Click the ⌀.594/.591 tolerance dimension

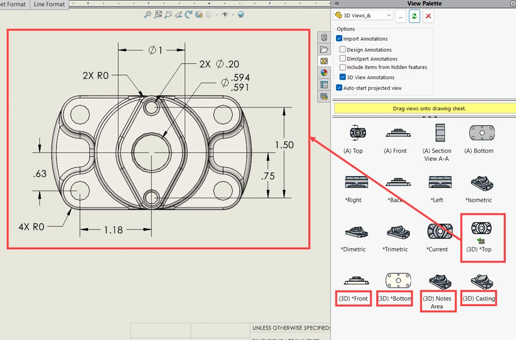coord(235,82)
